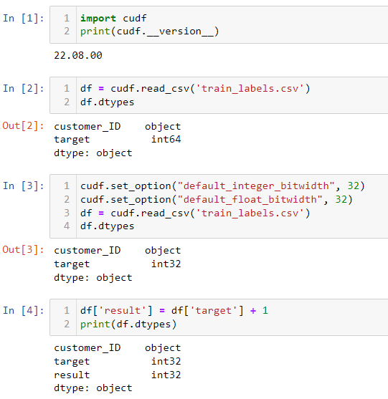
Task: Click the version output '22.08.00'
Action: (x=78, y=55)
